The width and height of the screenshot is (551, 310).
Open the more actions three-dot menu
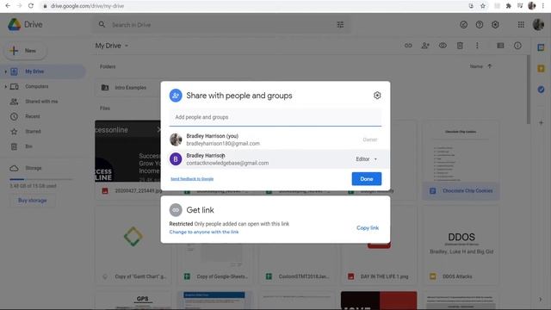tap(477, 46)
